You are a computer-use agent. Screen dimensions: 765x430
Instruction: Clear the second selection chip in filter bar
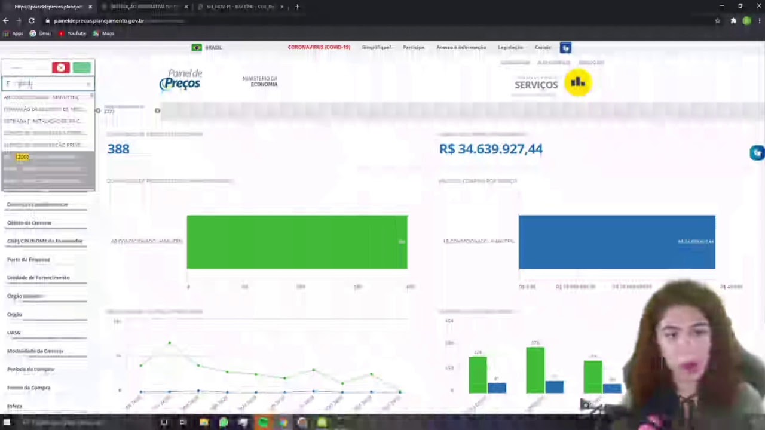coord(157,110)
